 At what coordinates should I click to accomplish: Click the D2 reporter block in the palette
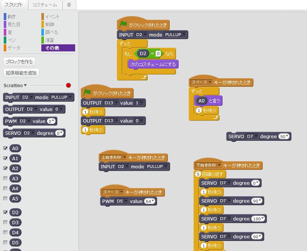tap(15, 213)
